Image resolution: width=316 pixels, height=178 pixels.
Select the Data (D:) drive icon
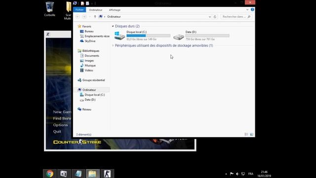(x=179, y=37)
